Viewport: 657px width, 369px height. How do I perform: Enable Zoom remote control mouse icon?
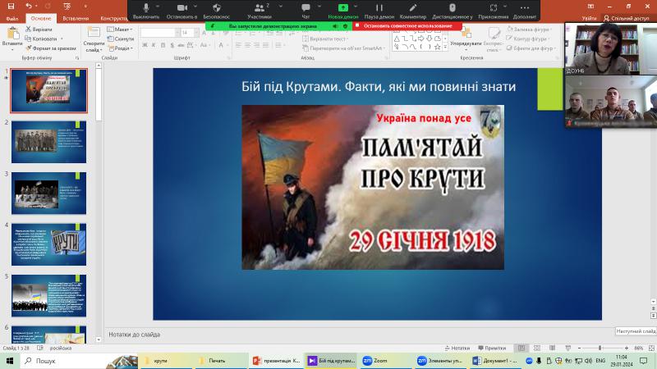pyautogui.click(x=453, y=11)
